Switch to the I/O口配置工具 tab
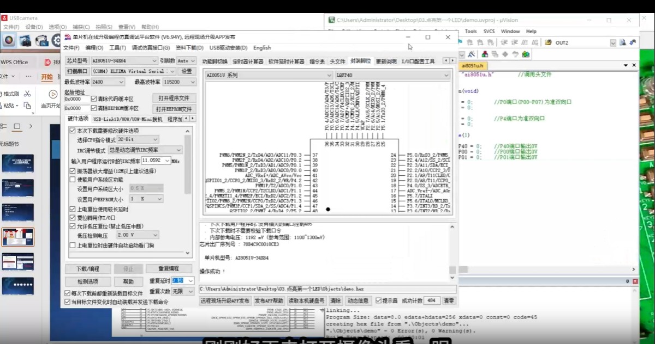Screen dimensions: 655x344 [418, 61]
